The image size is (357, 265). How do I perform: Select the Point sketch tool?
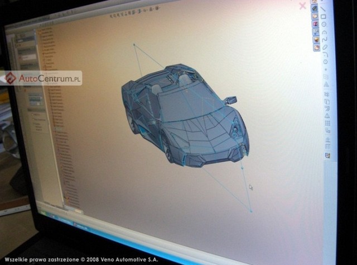click(x=326, y=69)
